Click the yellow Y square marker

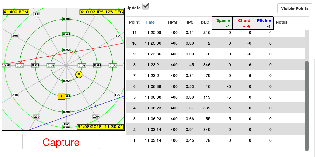[x=61, y=96]
